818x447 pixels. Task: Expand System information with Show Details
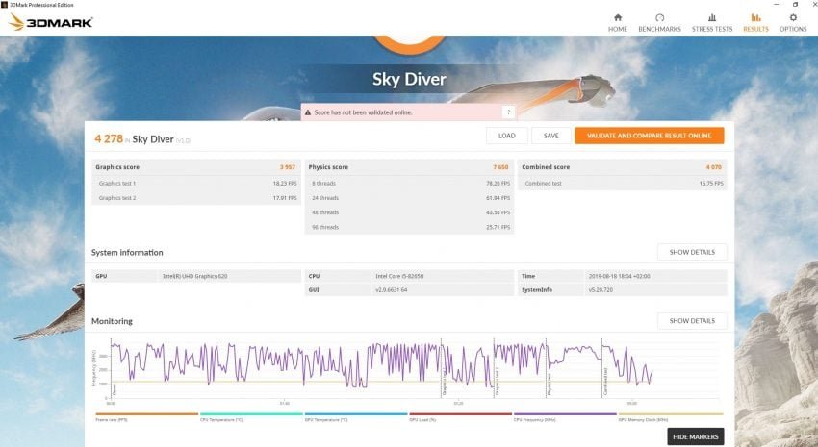[x=692, y=252]
